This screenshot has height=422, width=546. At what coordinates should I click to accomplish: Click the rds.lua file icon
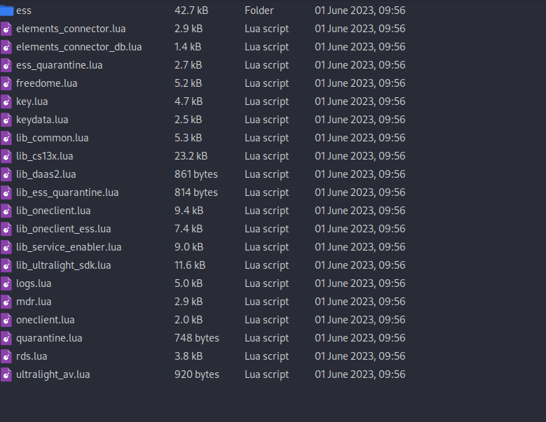pyautogui.click(x=6, y=356)
